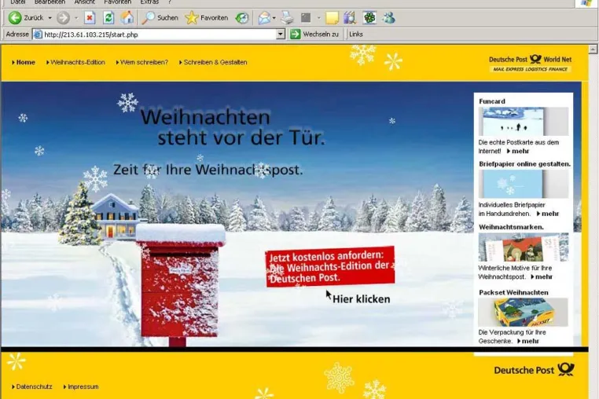Click the green Wechseln zu arrow icon

(x=296, y=34)
